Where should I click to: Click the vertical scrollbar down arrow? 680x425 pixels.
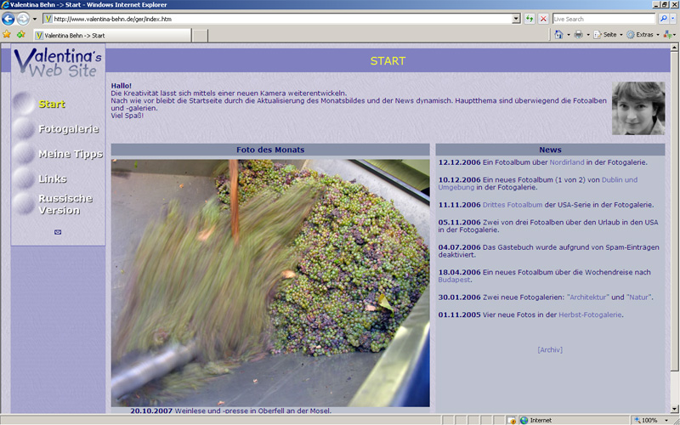tap(675, 409)
